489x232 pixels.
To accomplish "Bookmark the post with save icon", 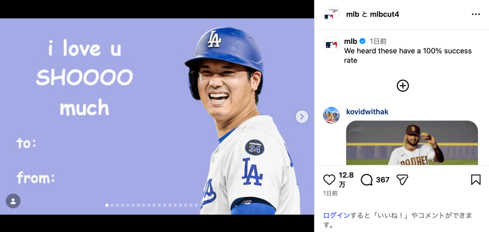I will pyautogui.click(x=476, y=179).
